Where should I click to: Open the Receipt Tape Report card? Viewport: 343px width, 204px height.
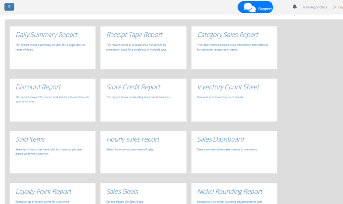tap(134, 35)
